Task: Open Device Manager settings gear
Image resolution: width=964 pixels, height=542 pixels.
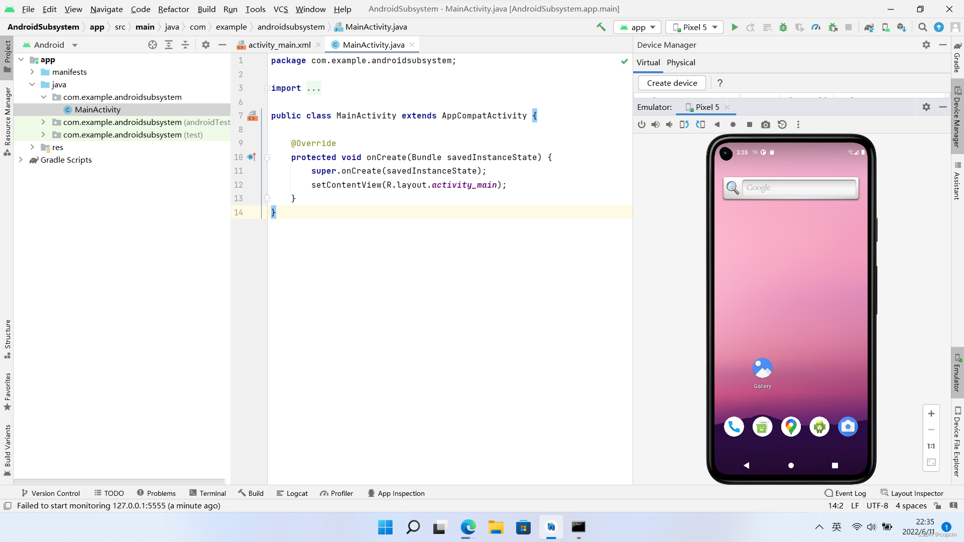Action: 926,45
